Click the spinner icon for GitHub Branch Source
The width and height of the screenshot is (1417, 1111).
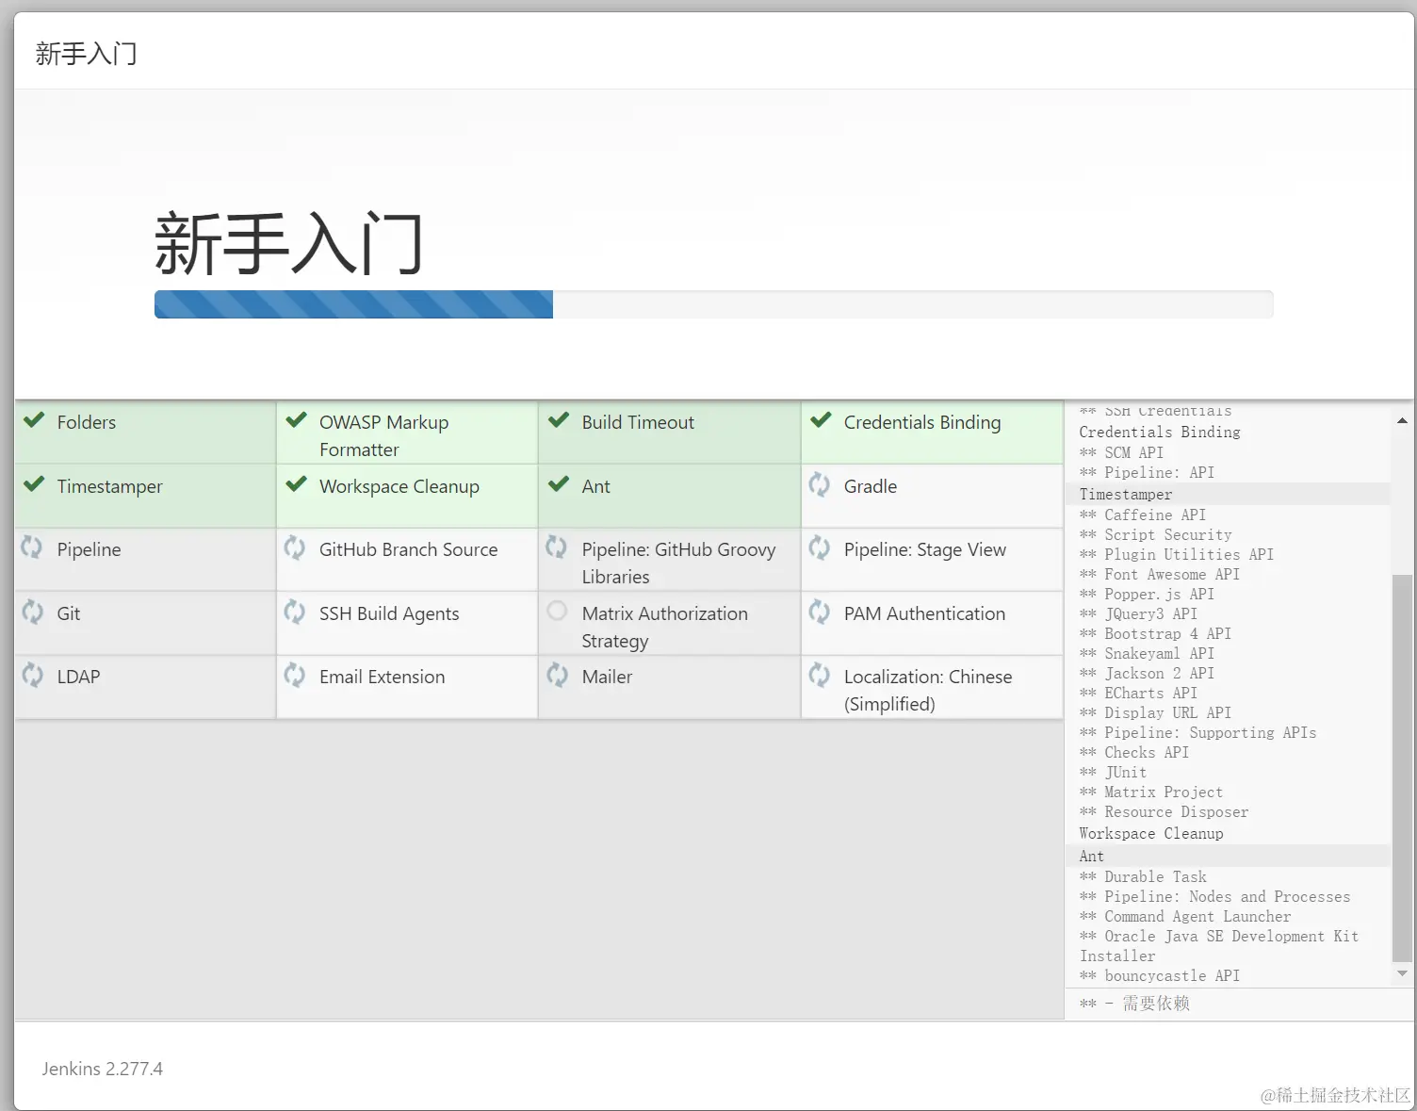coord(295,547)
